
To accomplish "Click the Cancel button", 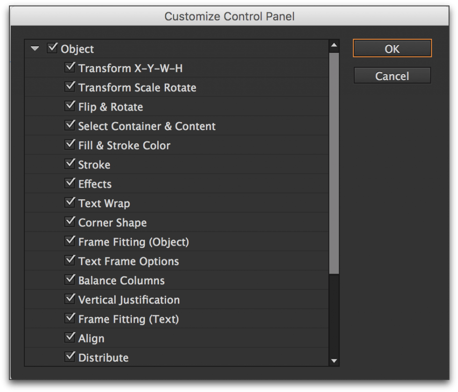I will pyautogui.click(x=392, y=76).
